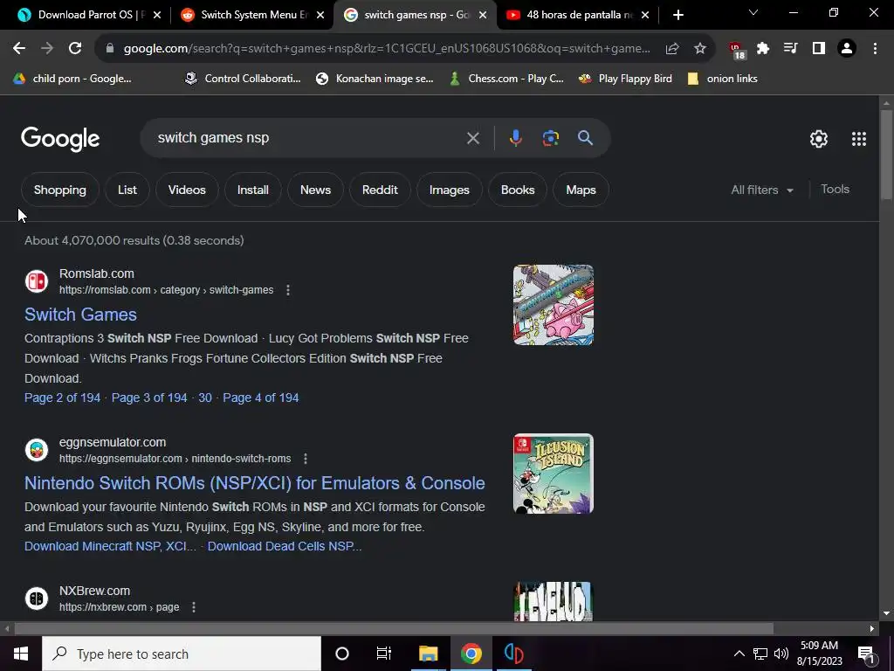
Task: Filter results by Images
Action: (x=450, y=190)
